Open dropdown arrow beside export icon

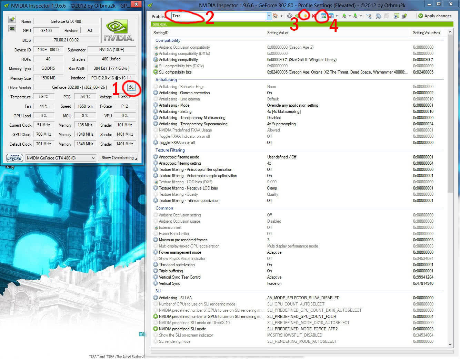click(350, 16)
